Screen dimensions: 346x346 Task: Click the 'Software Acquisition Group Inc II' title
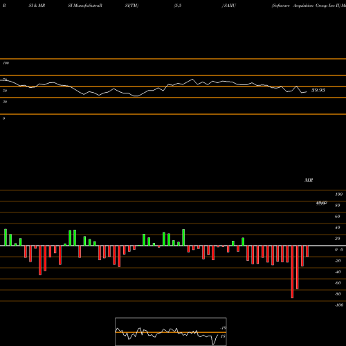tap(307, 6)
